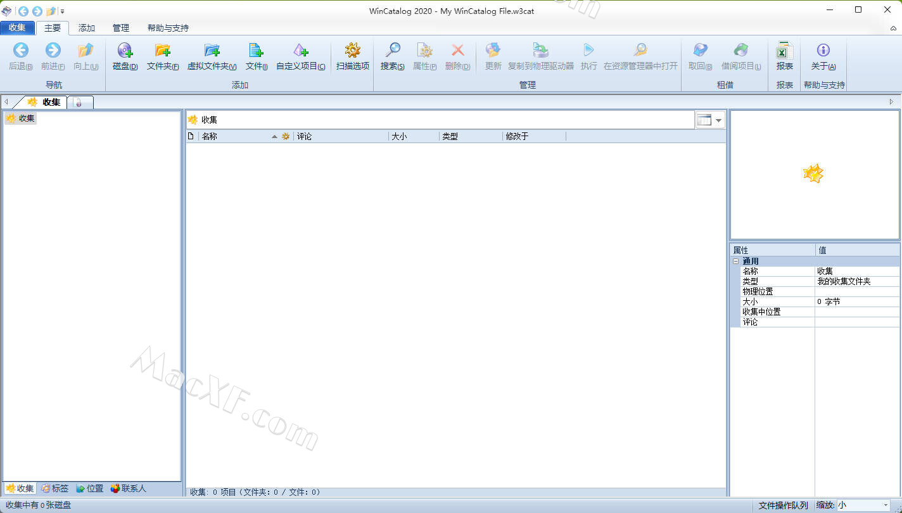Image resolution: width=902 pixels, height=513 pixels.
Task: Select the 收集 root tree node
Action: 27,118
